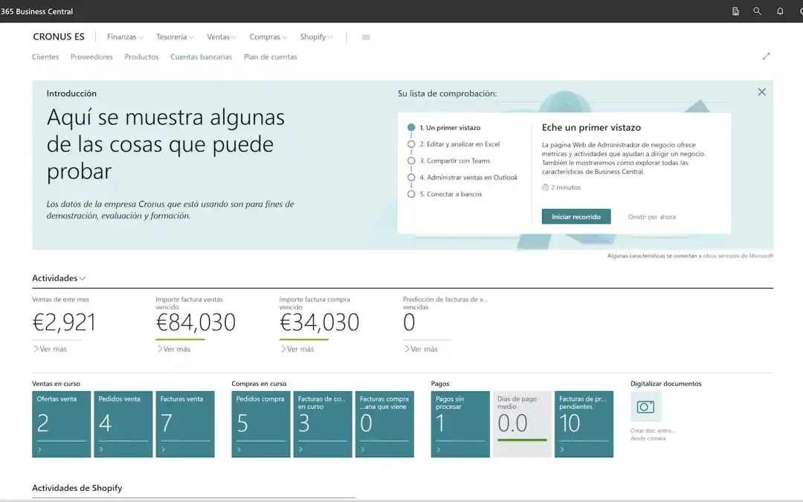Open the Pagos sin procesar tile

(460, 424)
